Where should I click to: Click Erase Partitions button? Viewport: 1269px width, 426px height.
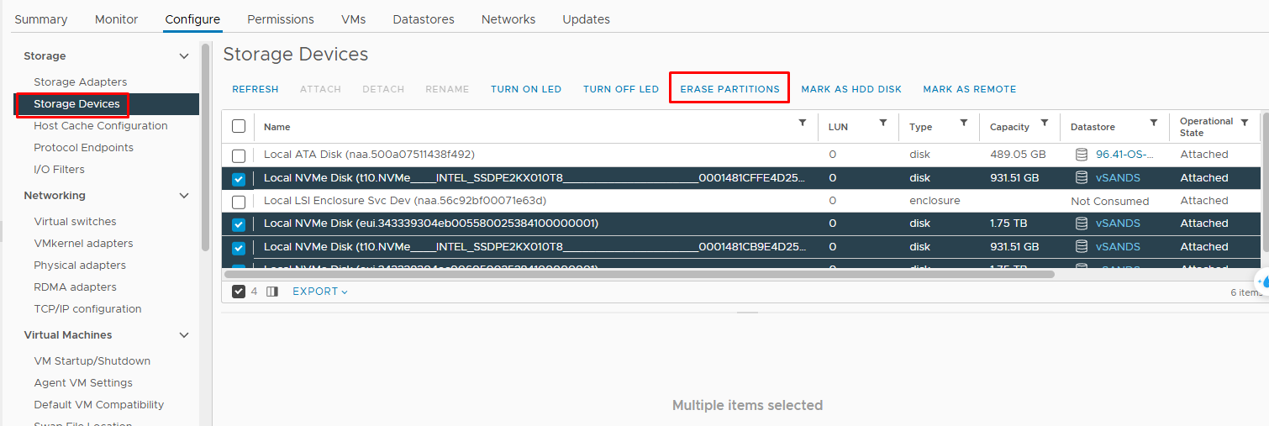(729, 89)
